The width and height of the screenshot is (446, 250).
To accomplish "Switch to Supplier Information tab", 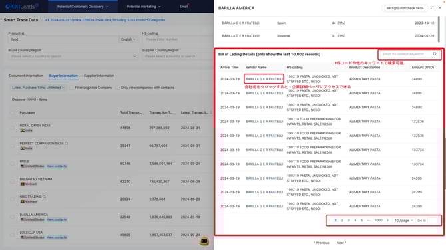I will pos(99,76).
